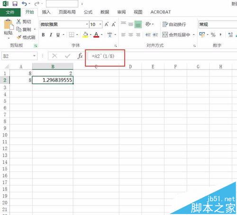This screenshot has height=215, width=237.
Task: Decrease font size with the smaller A
Action: [114, 25]
